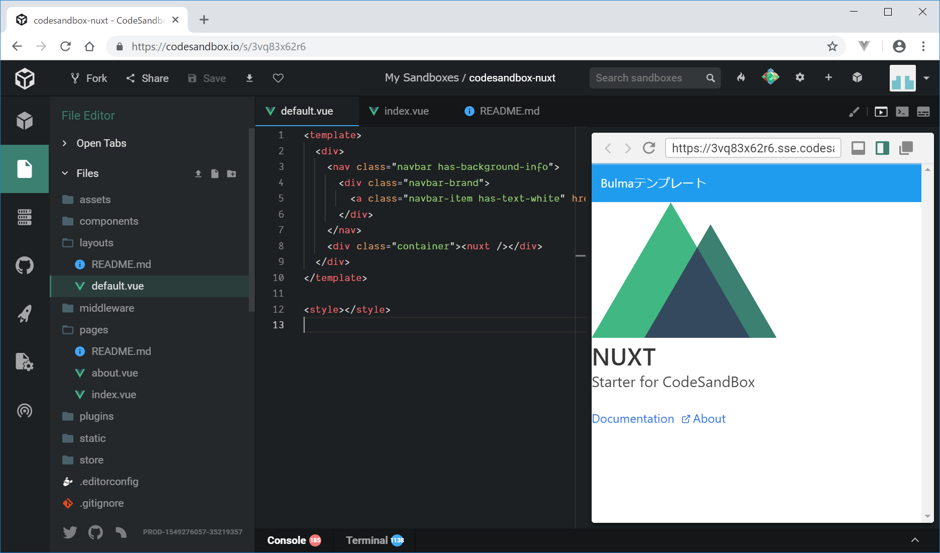Open the GitHub sidebar panel
940x553 pixels.
pyautogui.click(x=25, y=265)
